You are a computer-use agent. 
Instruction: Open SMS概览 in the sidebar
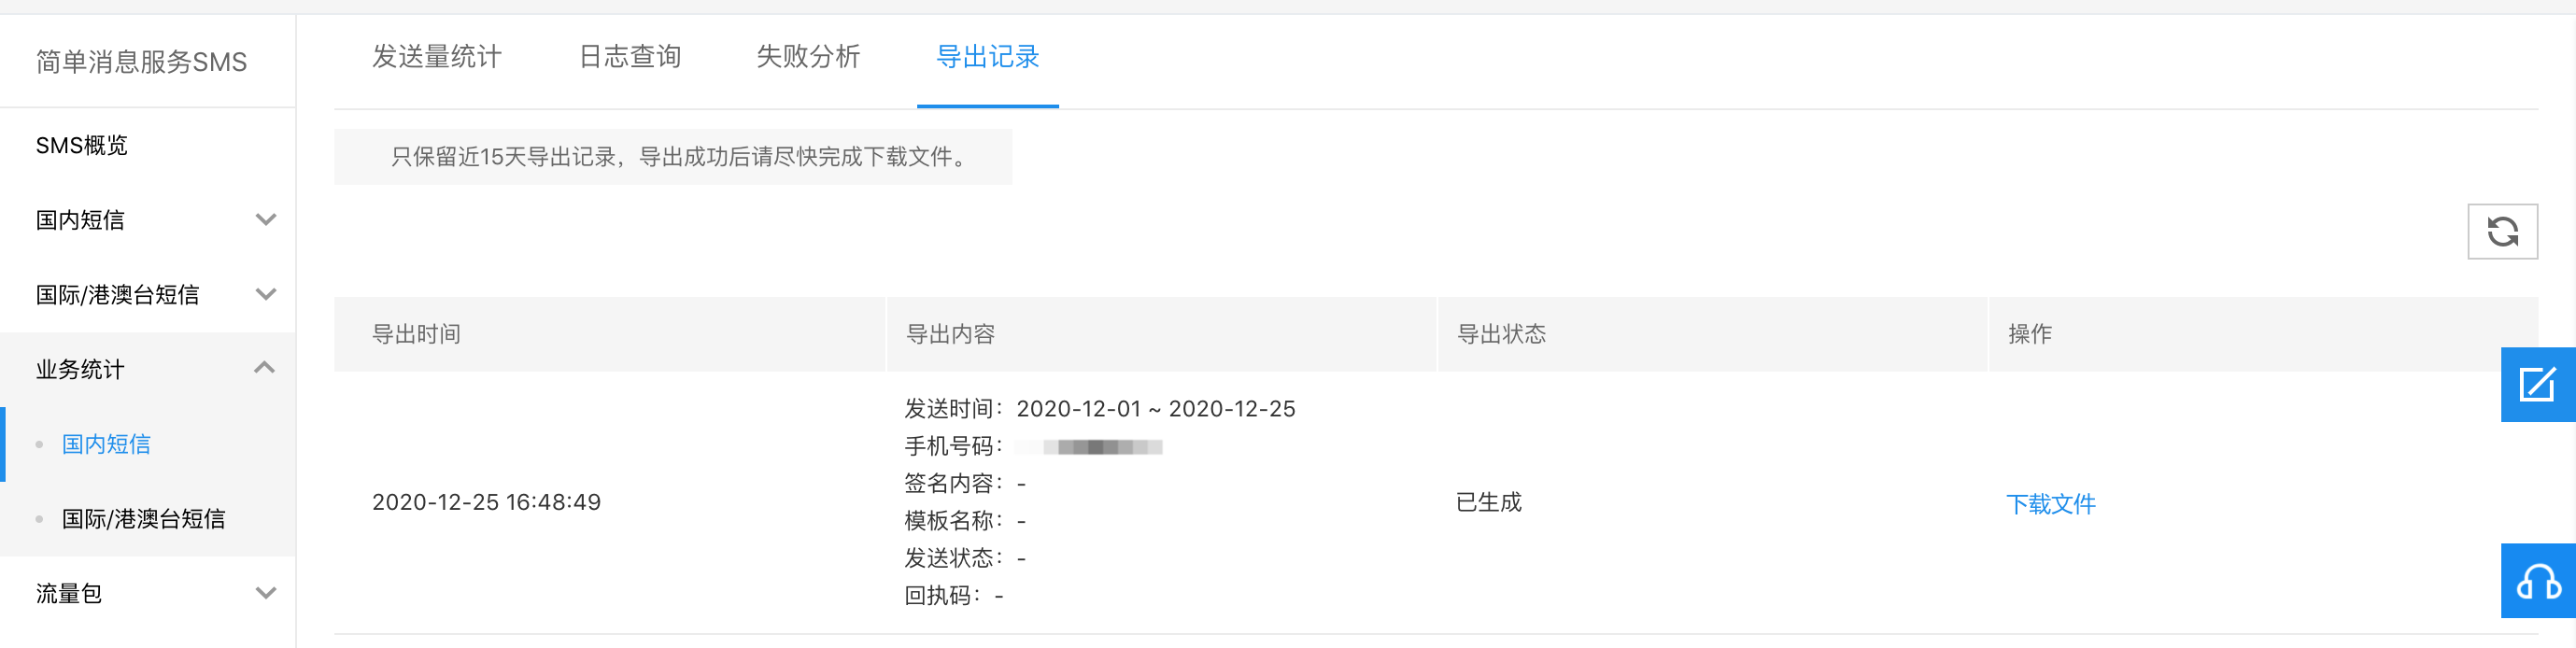[x=82, y=146]
